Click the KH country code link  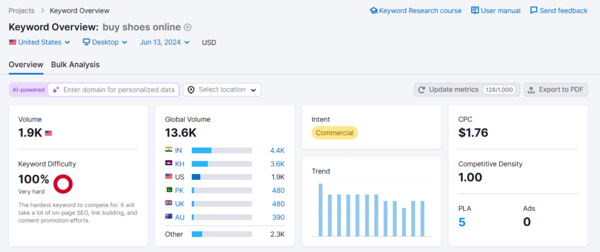click(179, 164)
